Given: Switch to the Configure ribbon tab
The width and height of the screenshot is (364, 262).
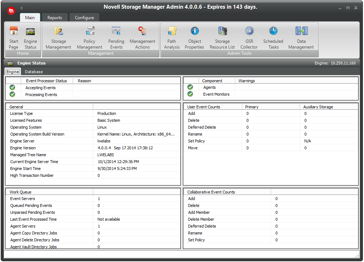Looking at the screenshot, I should [x=84, y=18].
